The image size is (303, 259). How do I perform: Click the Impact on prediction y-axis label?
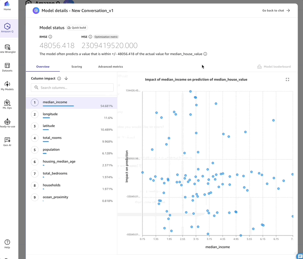pos(127,167)
